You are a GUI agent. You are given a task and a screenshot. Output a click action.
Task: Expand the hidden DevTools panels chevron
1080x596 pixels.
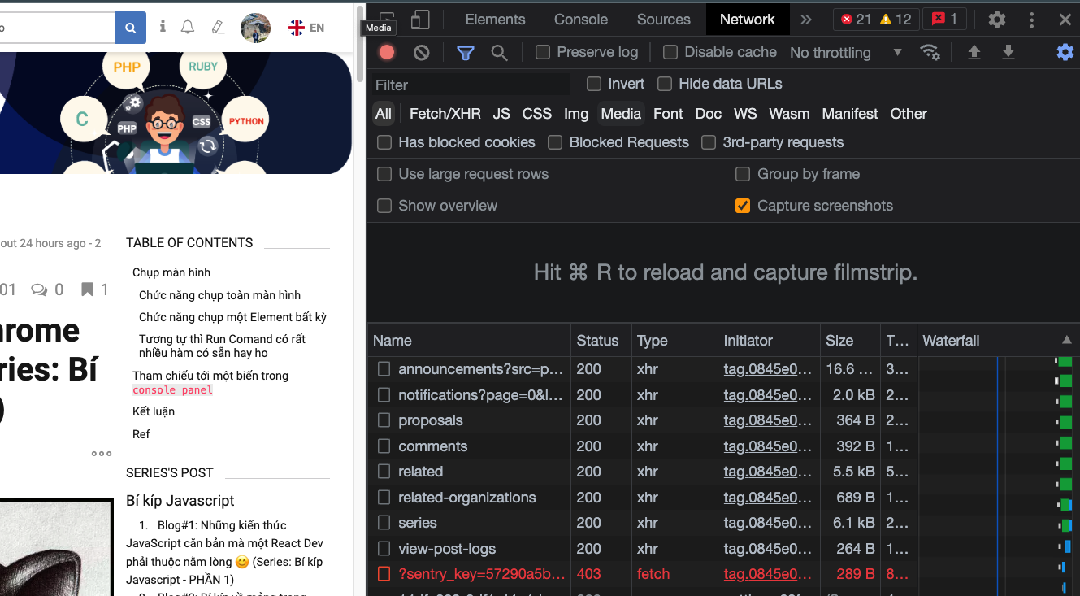pyautogui.click(x=805, y=20)
